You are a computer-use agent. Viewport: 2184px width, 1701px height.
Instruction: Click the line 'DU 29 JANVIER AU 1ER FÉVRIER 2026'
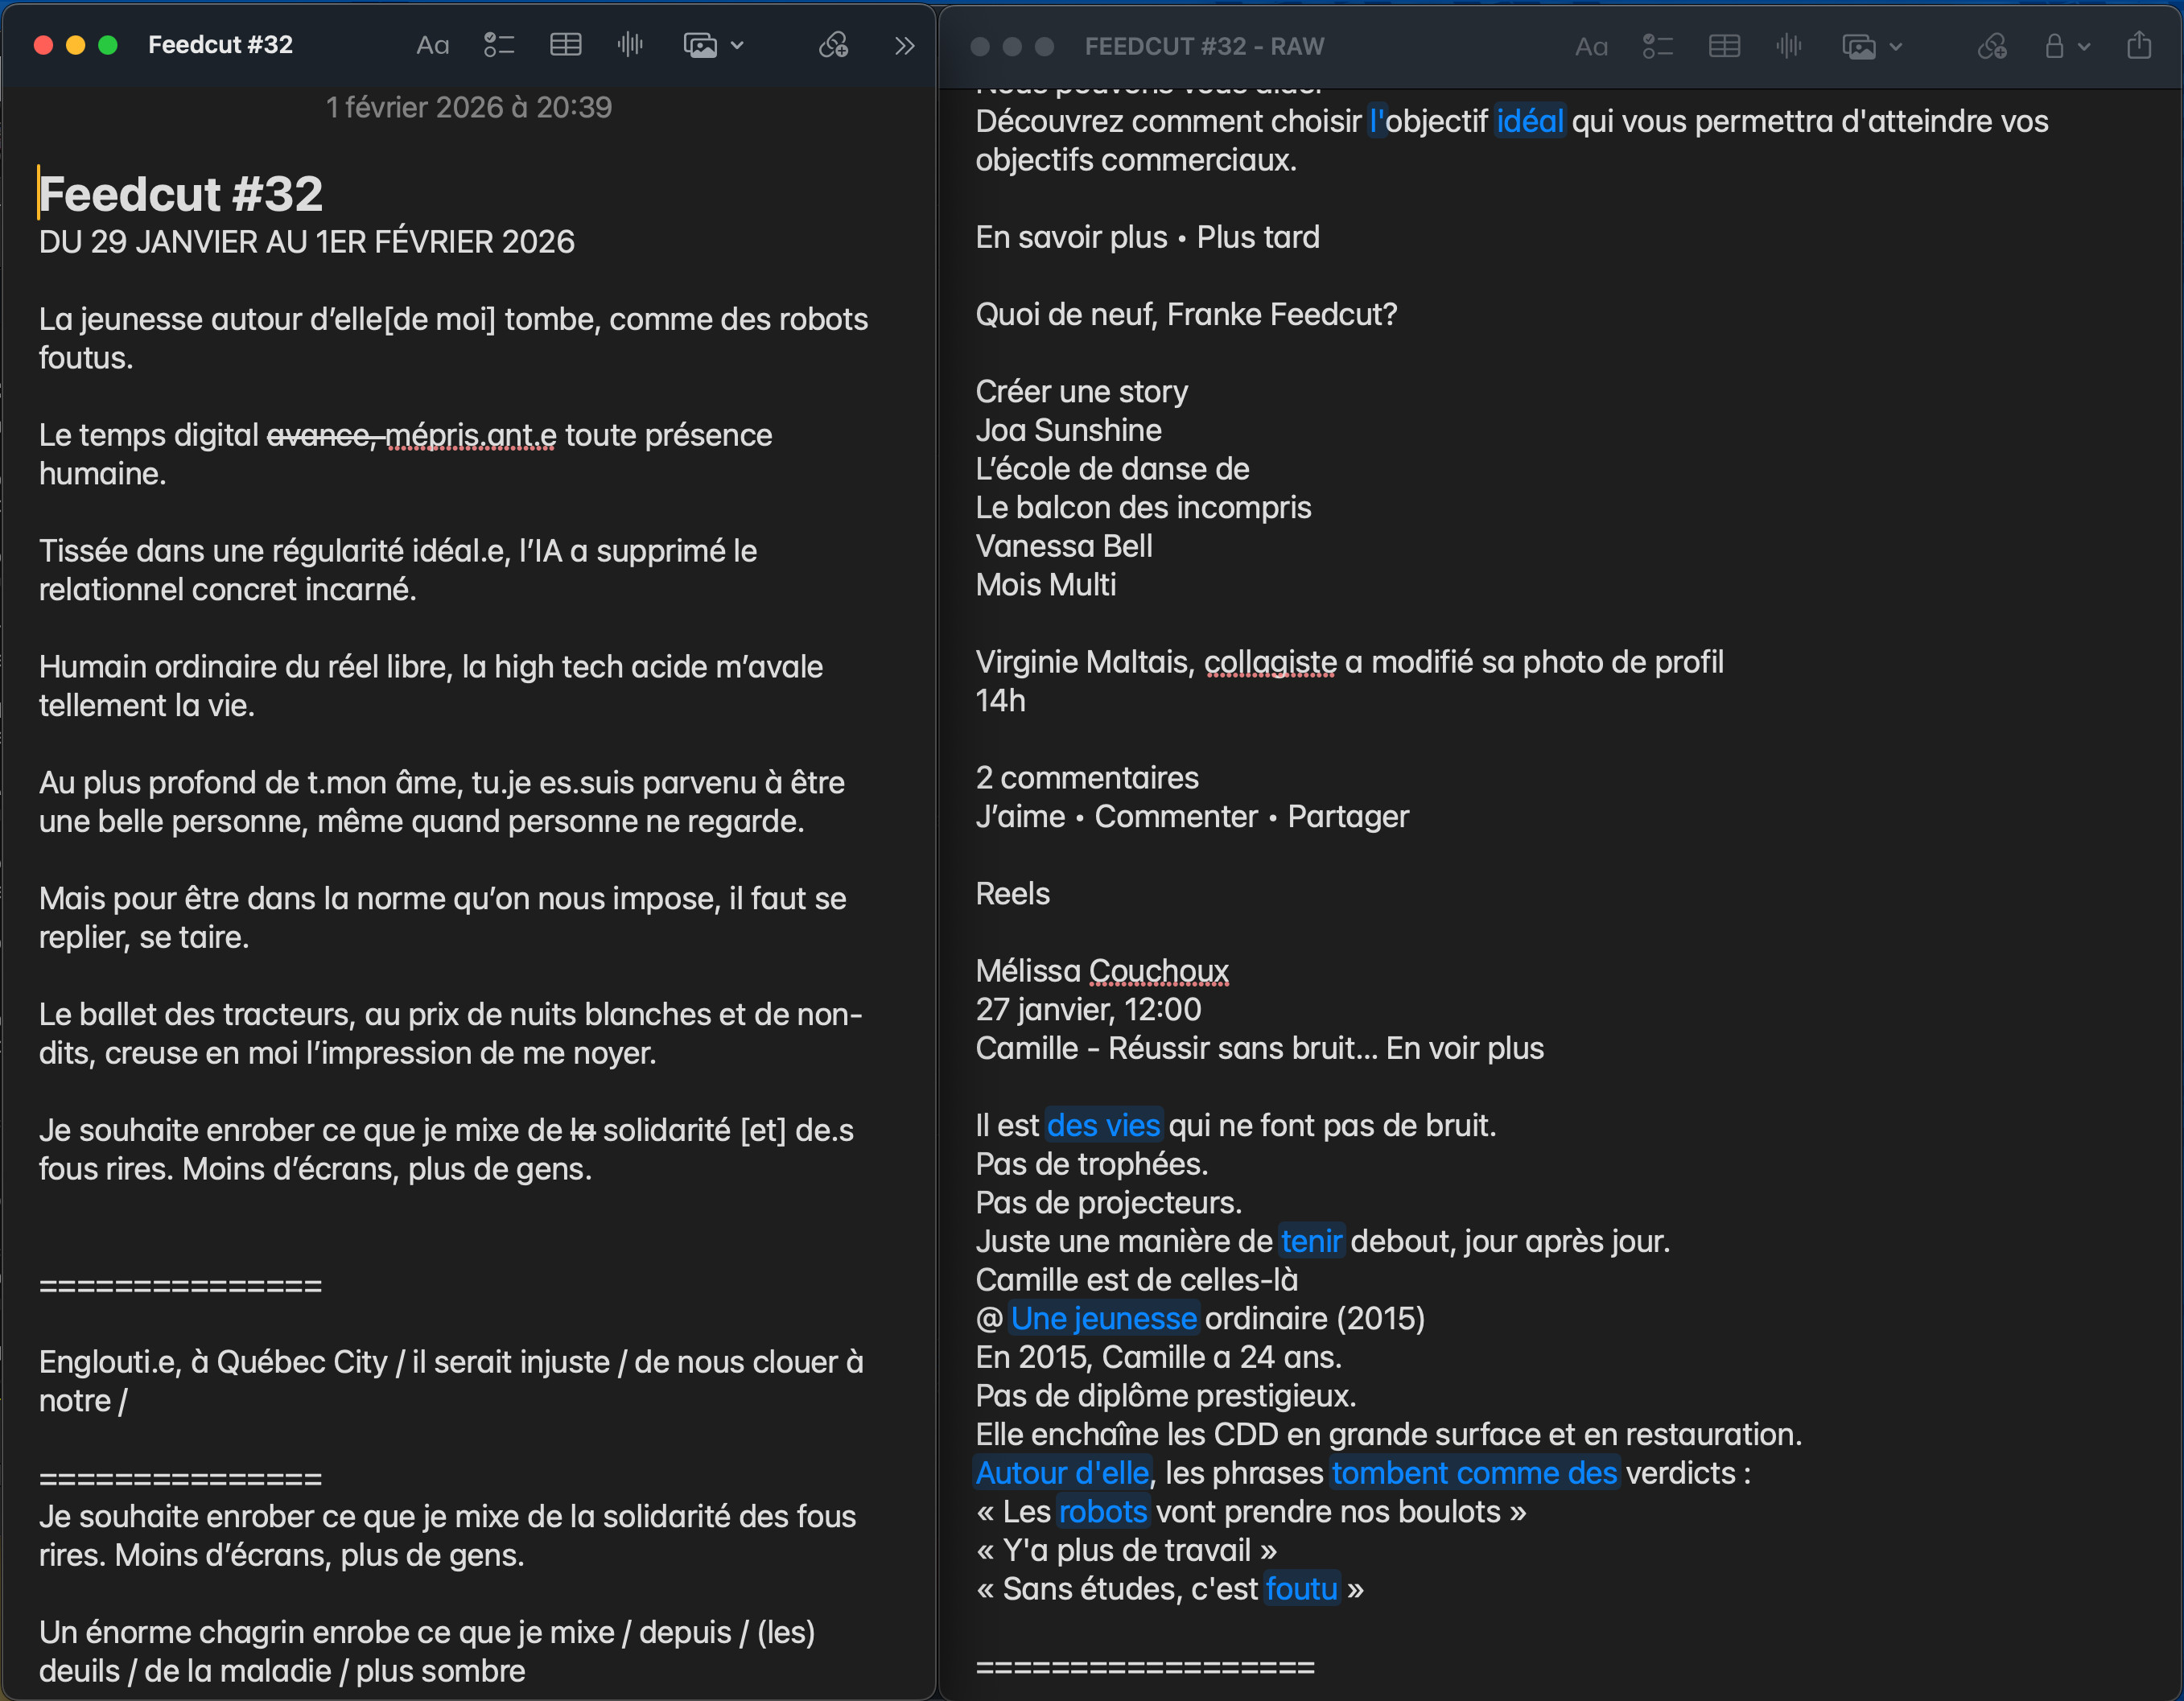point(307,242)
